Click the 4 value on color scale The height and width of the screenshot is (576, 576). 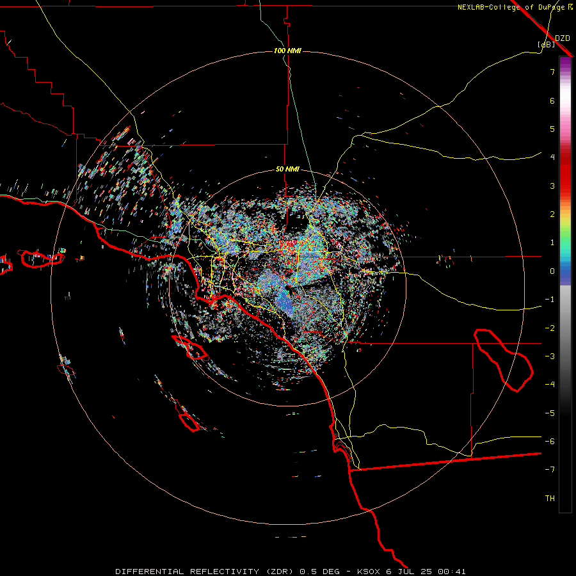[552, 157]
